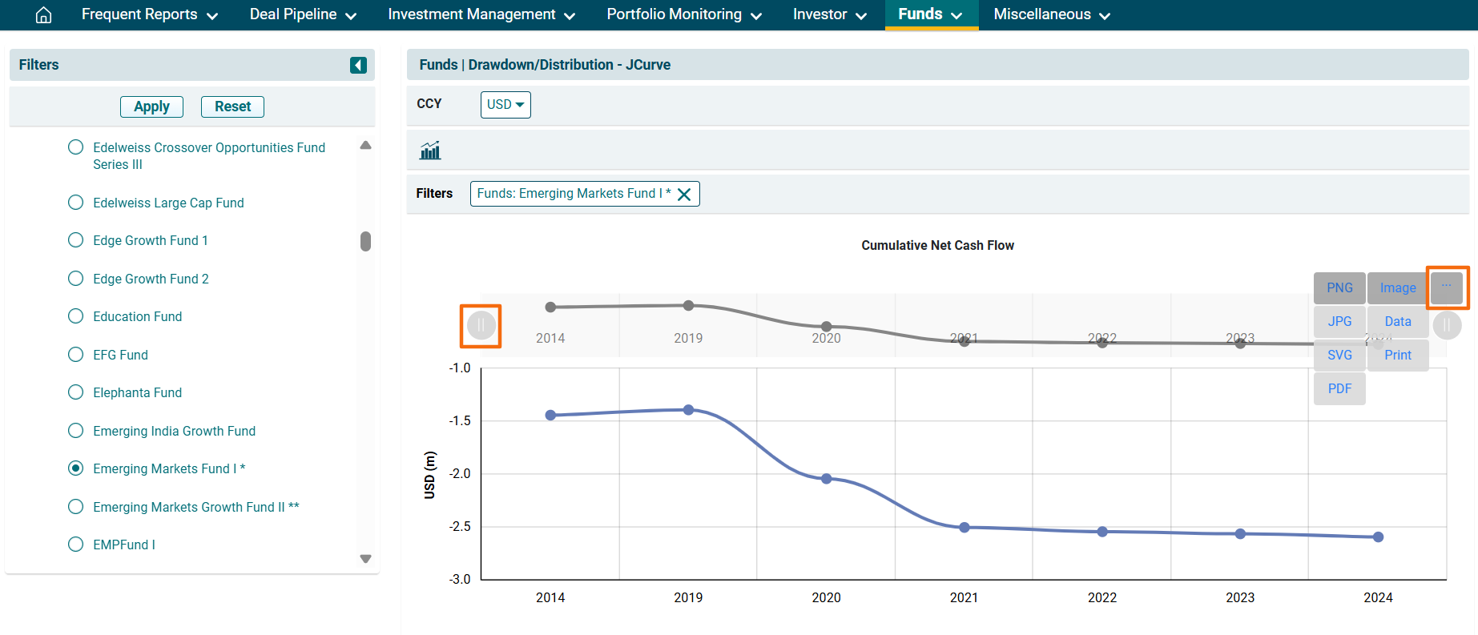Viewport: 1478px width, 635px height.
Task: Choose Emerging India Growth Fund radio button
Action: click(76, 431)
